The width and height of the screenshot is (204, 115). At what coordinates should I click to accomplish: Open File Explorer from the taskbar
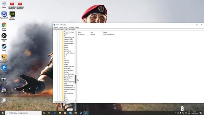click(60, 113)
